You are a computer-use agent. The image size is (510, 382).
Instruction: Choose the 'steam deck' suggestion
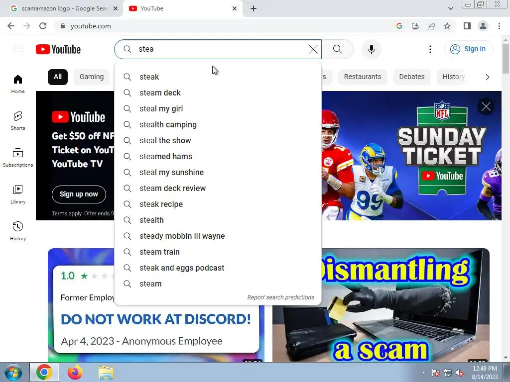(x=218, y=93)
